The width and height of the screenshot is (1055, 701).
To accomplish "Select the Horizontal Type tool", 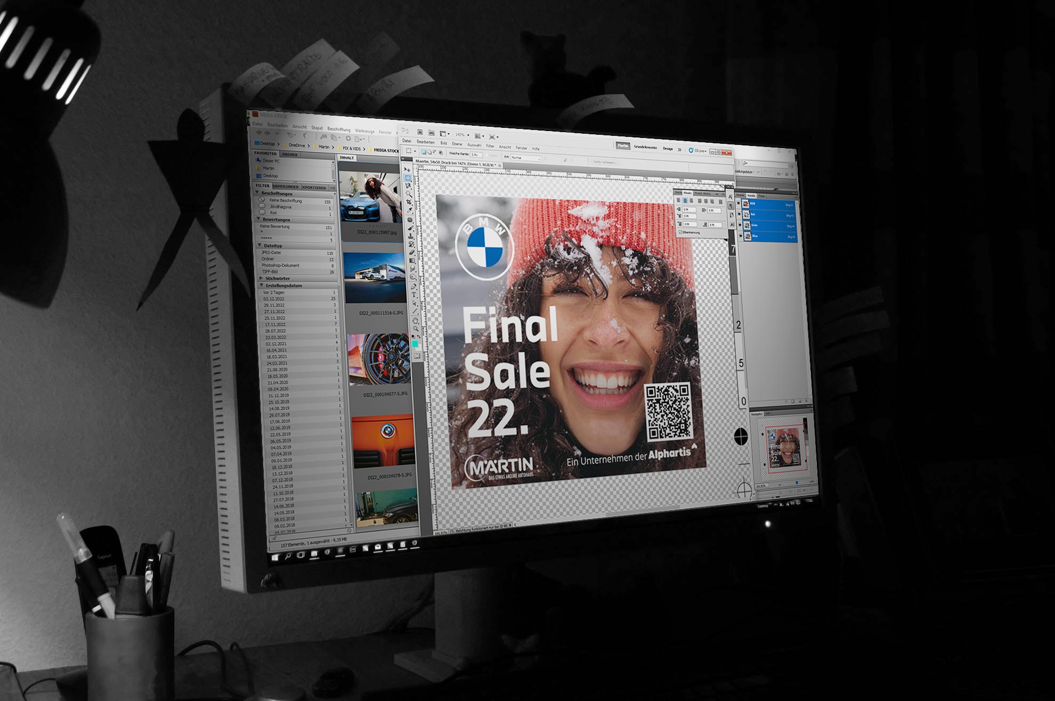I will click(x=414, y=295).
